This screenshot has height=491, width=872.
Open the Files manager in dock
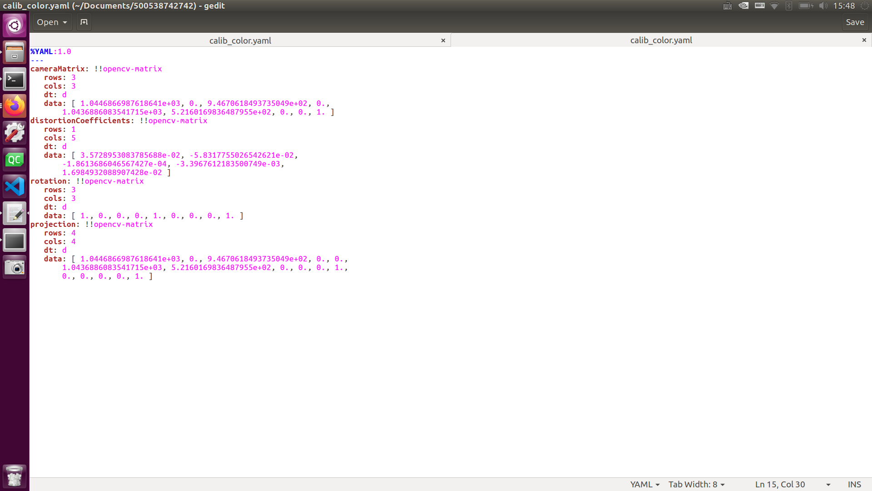[15, 53]
